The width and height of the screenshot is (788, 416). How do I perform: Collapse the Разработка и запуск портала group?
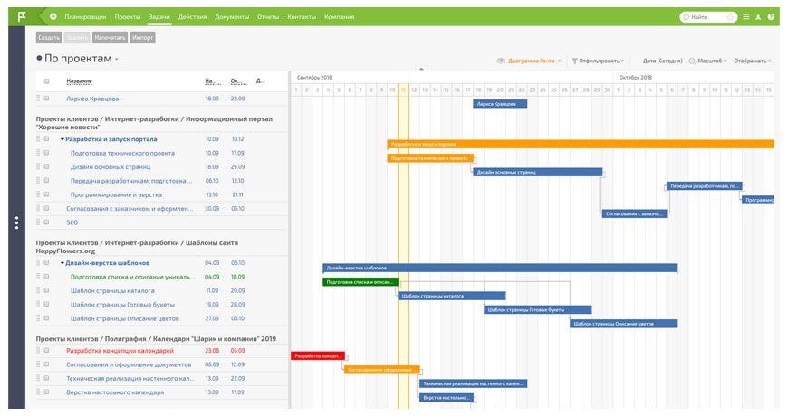62,139
